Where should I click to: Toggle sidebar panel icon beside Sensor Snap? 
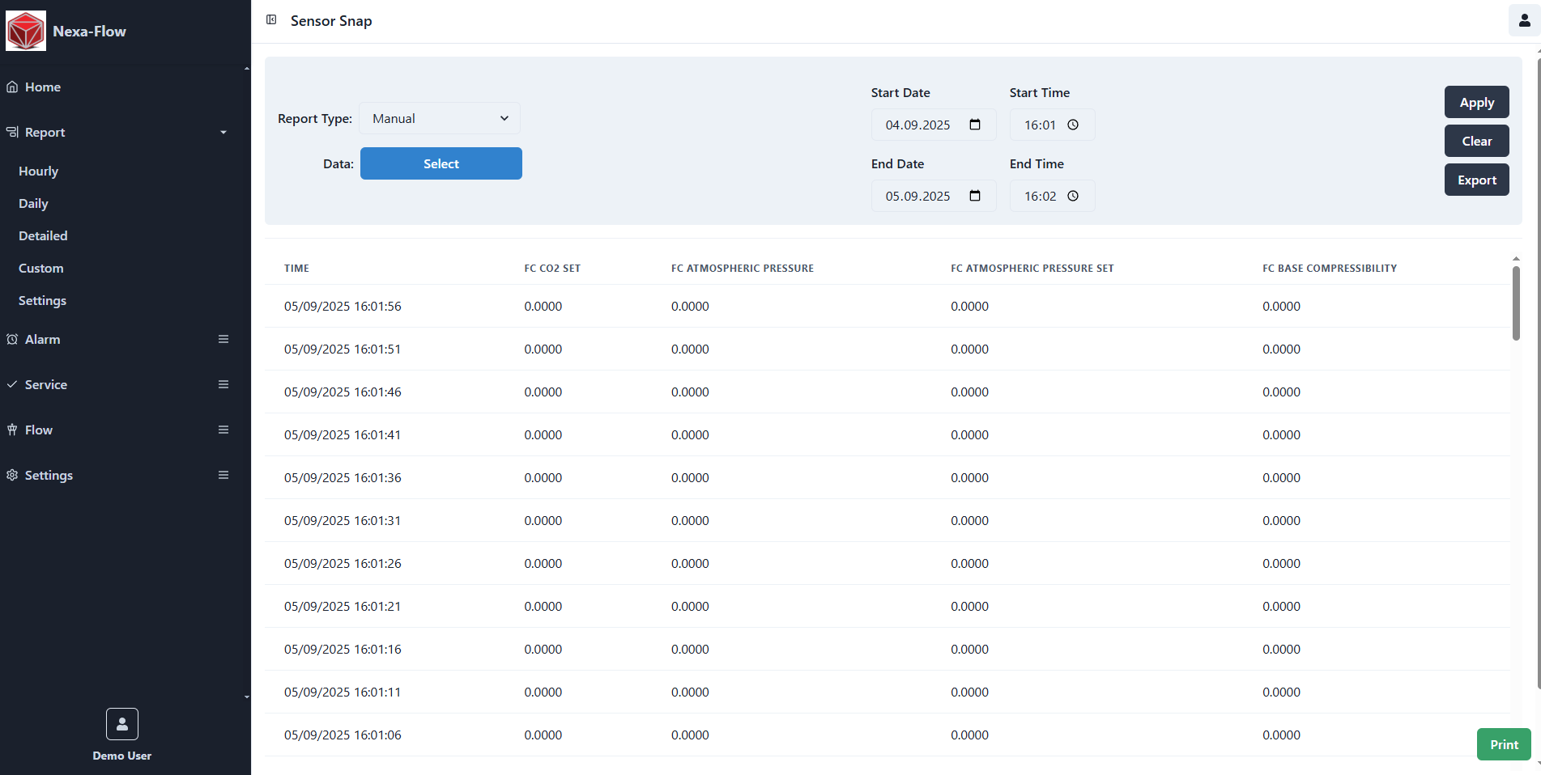(x=271, y=20)
